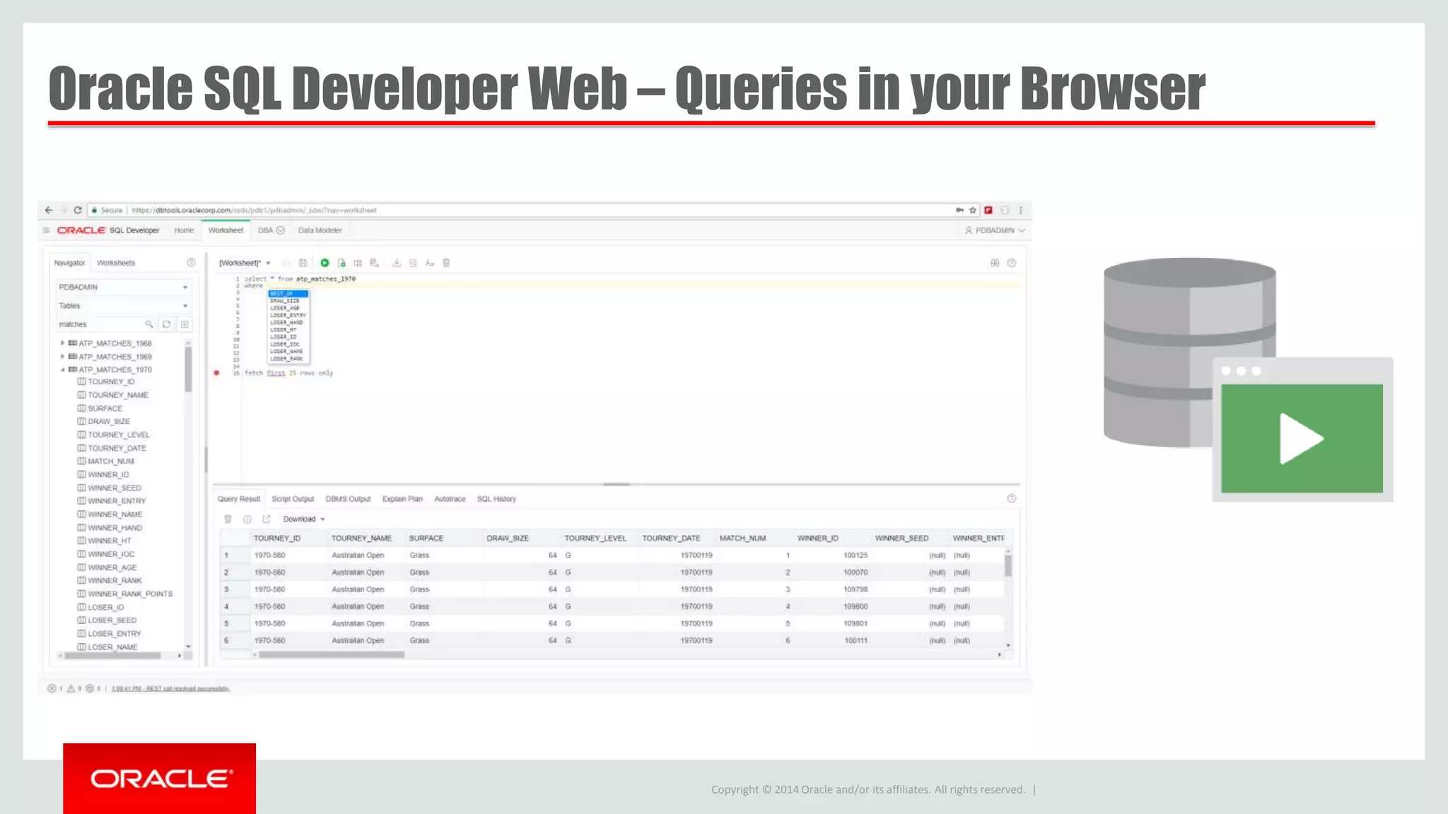This screenshot has height=814, width=1448.
Task: Open the browser three-dot menu
Action: [1020, 210]
